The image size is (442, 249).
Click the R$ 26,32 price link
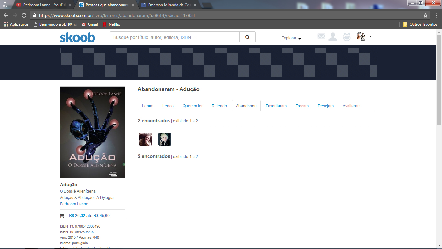click(x=77, y=216)
